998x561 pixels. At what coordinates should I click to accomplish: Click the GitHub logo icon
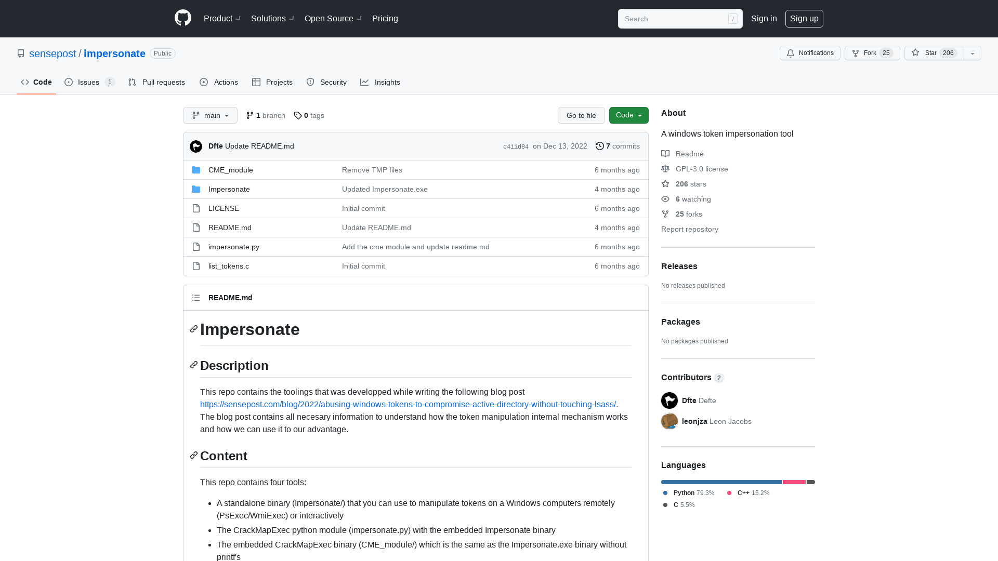(183, 18)
